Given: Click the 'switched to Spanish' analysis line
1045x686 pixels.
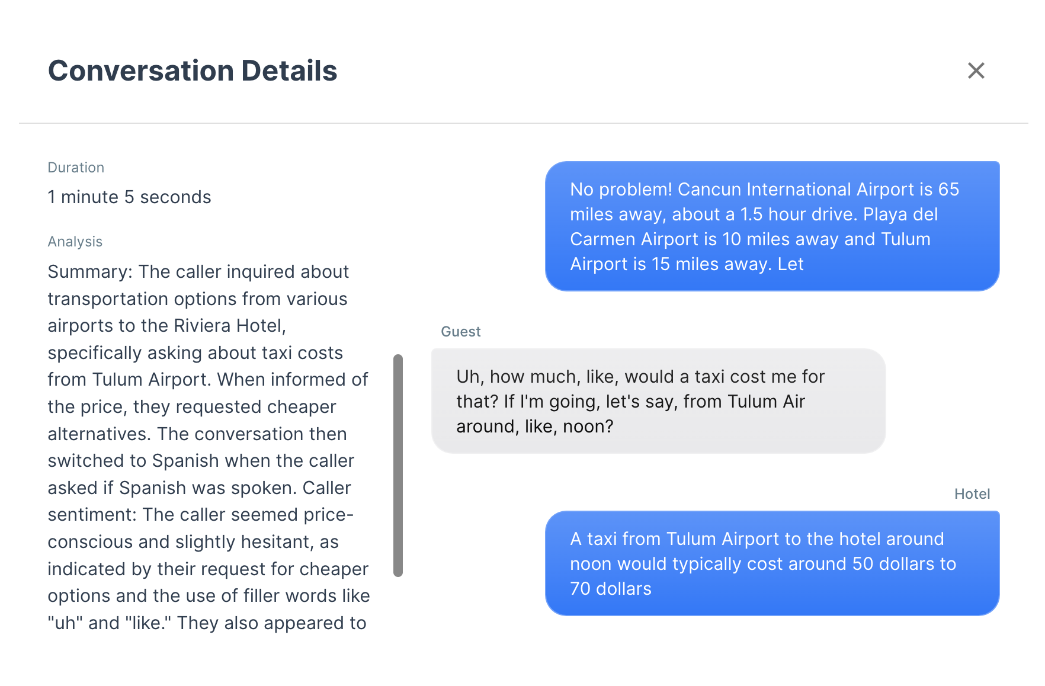Looking at the screenshot, I should tap(201, 461).
